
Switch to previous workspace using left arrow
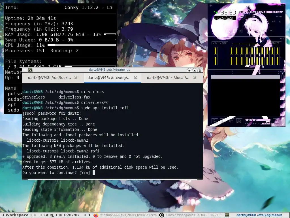click(x=3, y=215)
